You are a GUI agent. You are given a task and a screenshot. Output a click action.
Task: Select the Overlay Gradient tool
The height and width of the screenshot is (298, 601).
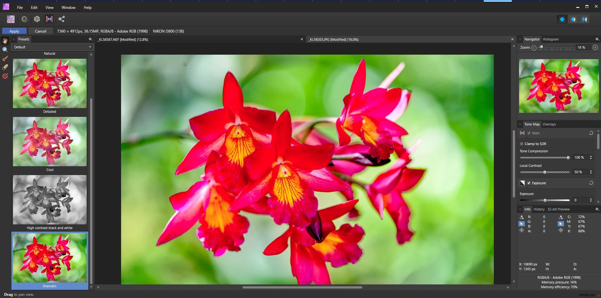pos(5,76)
